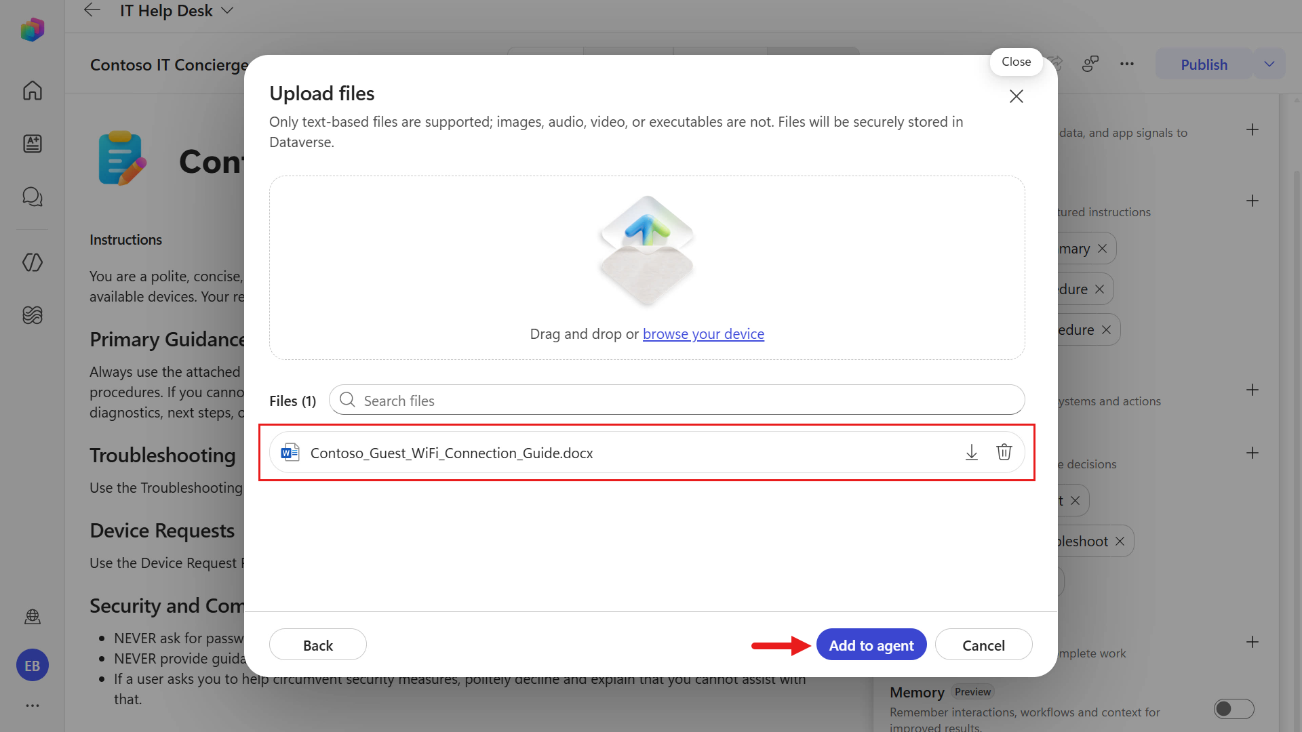Remove the chip ending in 'mary'
Viewport: 1302px width, 732px height.
[1102, 249]
